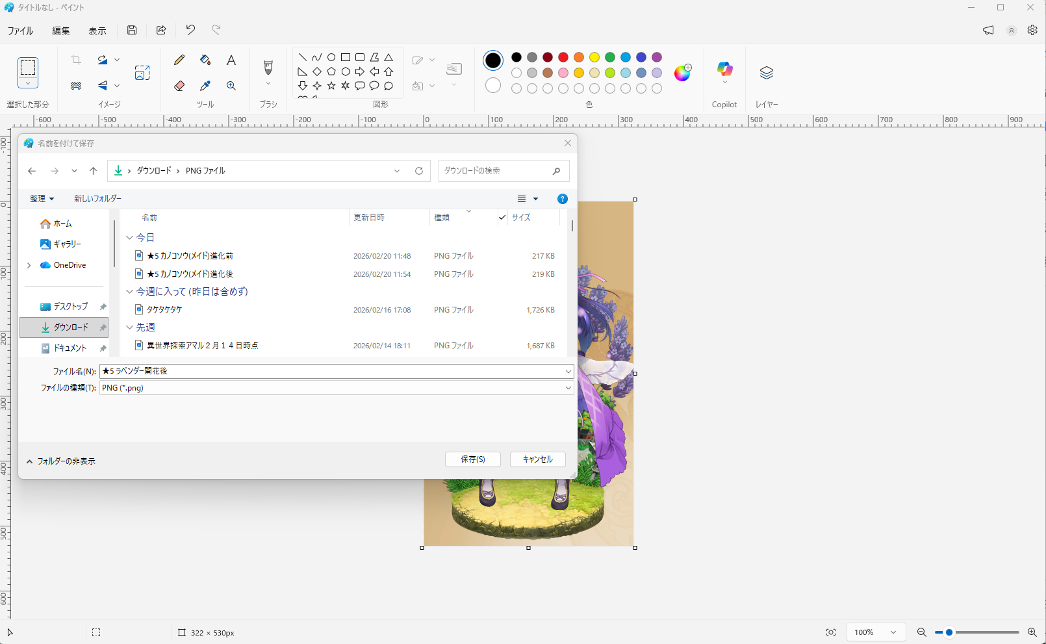This screenshot has width=1046, height=644.
Task: Select the Fill bucket tool
Action: click(x=205, y=60)
